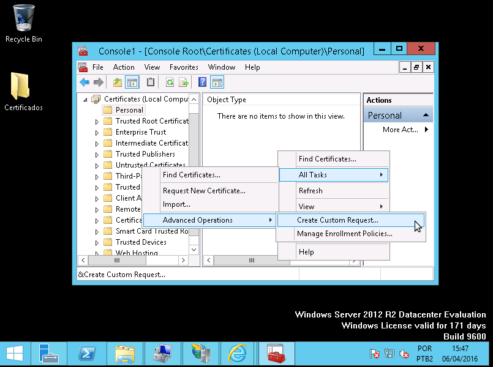The width and height of the screenshot is (493, 367).
Task: Click the globe server taskbar icon
Action: pos(201,354)
